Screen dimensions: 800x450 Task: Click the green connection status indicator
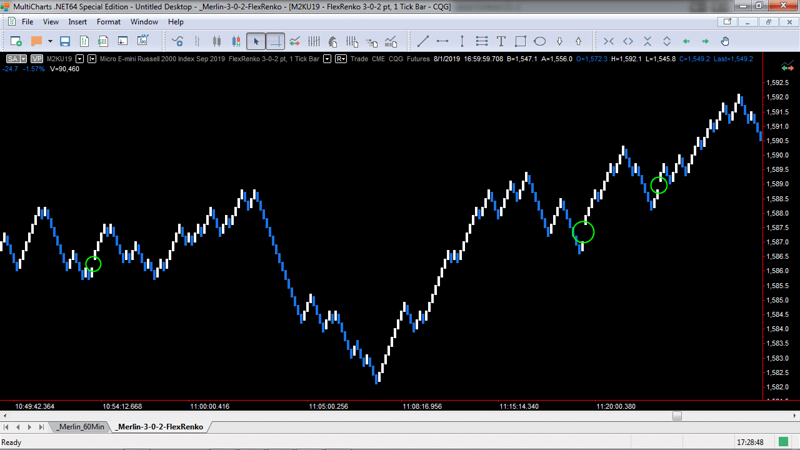click(783, 442)
